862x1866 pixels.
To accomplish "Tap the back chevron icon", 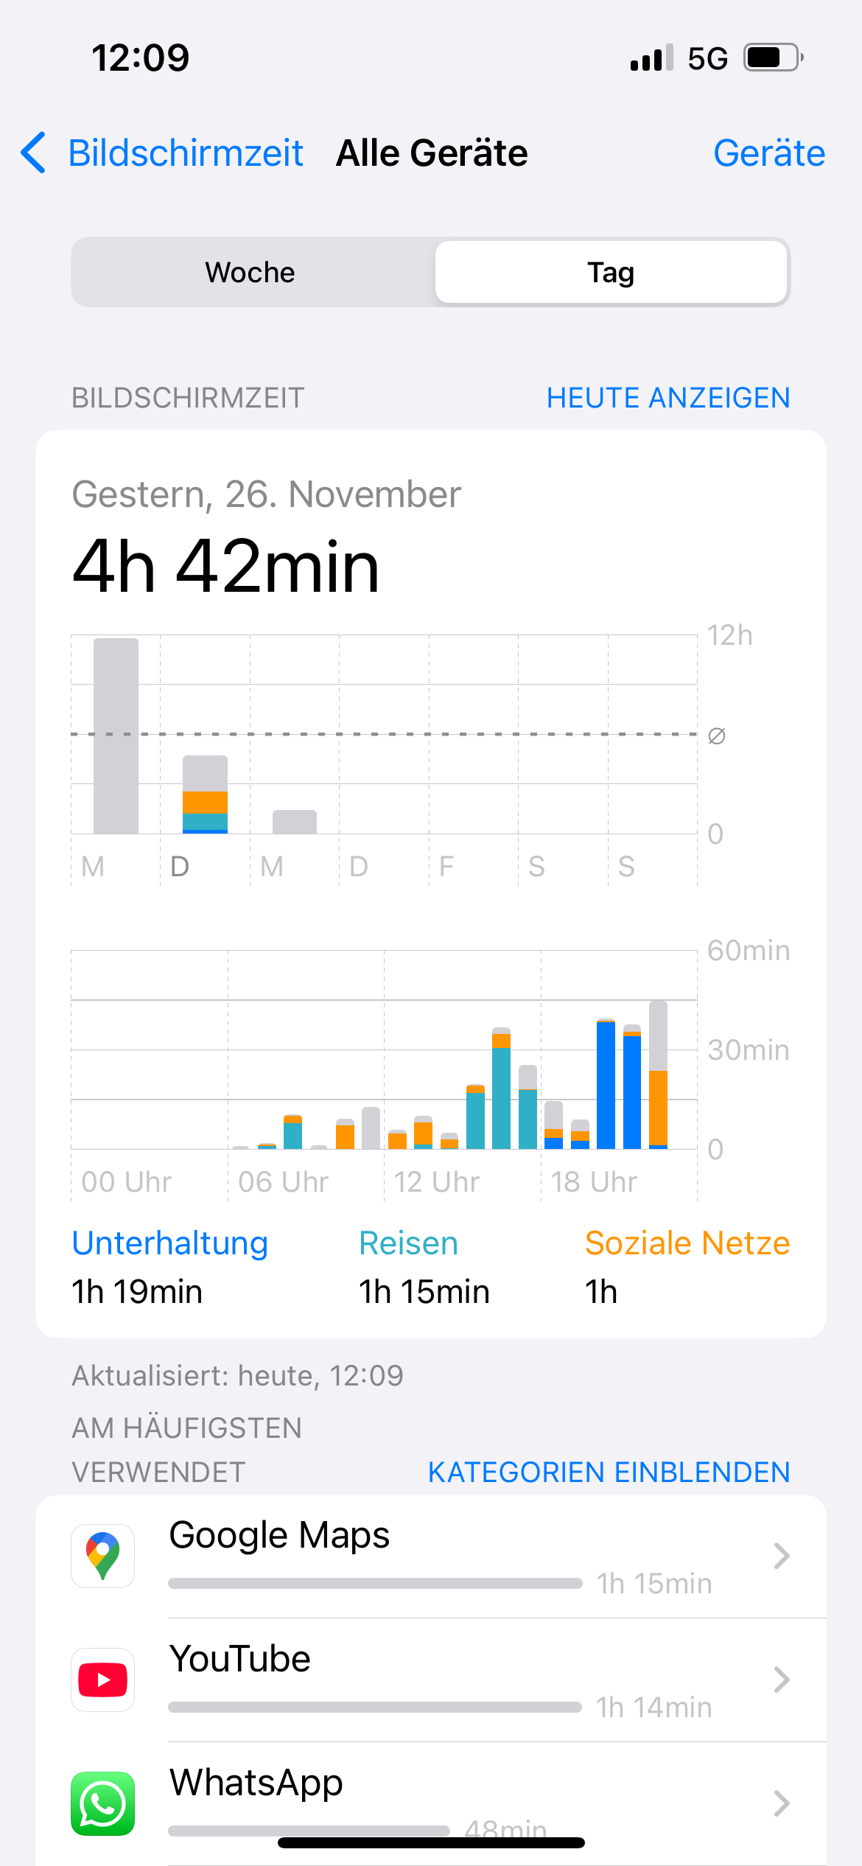I will (x=34, y=153).
